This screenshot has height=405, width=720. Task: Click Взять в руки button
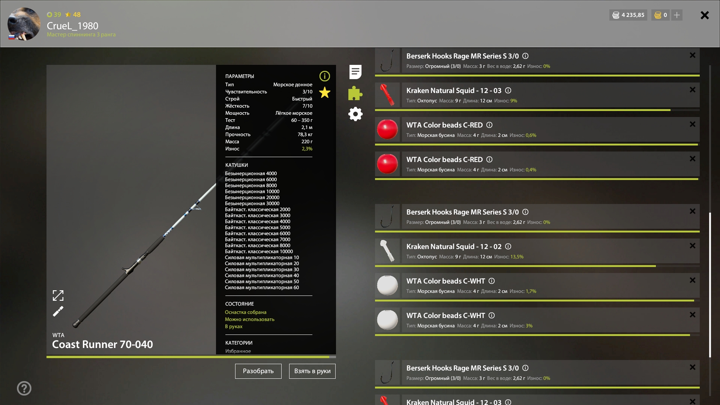coord(312,371)
